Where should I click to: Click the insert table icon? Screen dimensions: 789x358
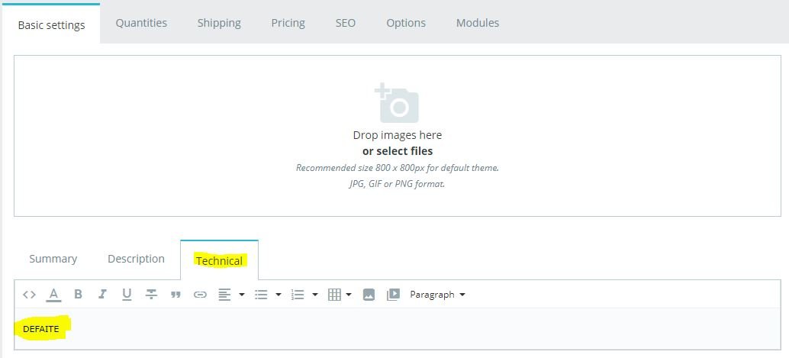coord(335,295)
